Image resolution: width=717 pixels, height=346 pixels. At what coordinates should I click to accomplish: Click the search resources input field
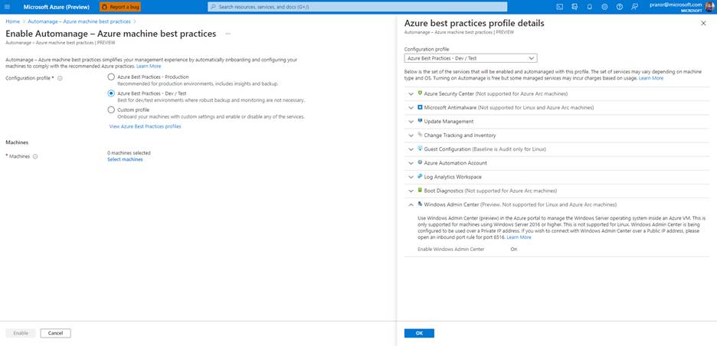pos(358,7)
